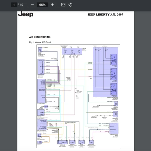
Task: Click the low pressure switch symbol
Action: (x=81, y=142)
